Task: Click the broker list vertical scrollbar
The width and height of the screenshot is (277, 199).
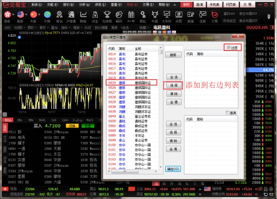Action: click(x=161, y=111)
